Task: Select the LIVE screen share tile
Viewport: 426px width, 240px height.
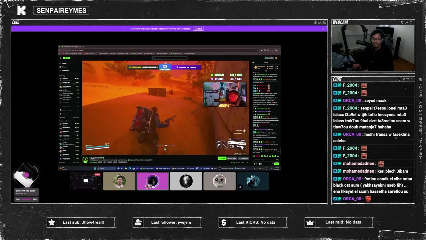Action: (86, 181)
